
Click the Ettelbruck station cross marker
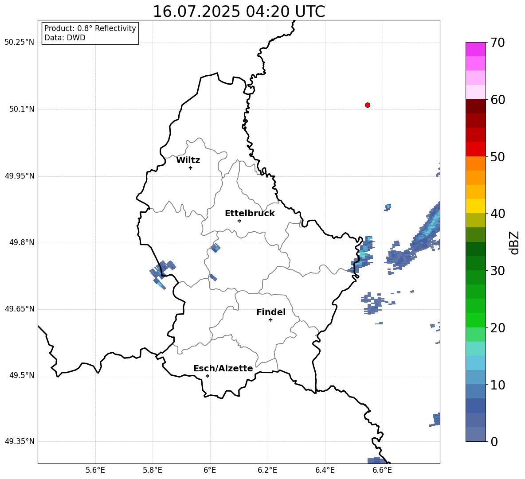(239, 221)
